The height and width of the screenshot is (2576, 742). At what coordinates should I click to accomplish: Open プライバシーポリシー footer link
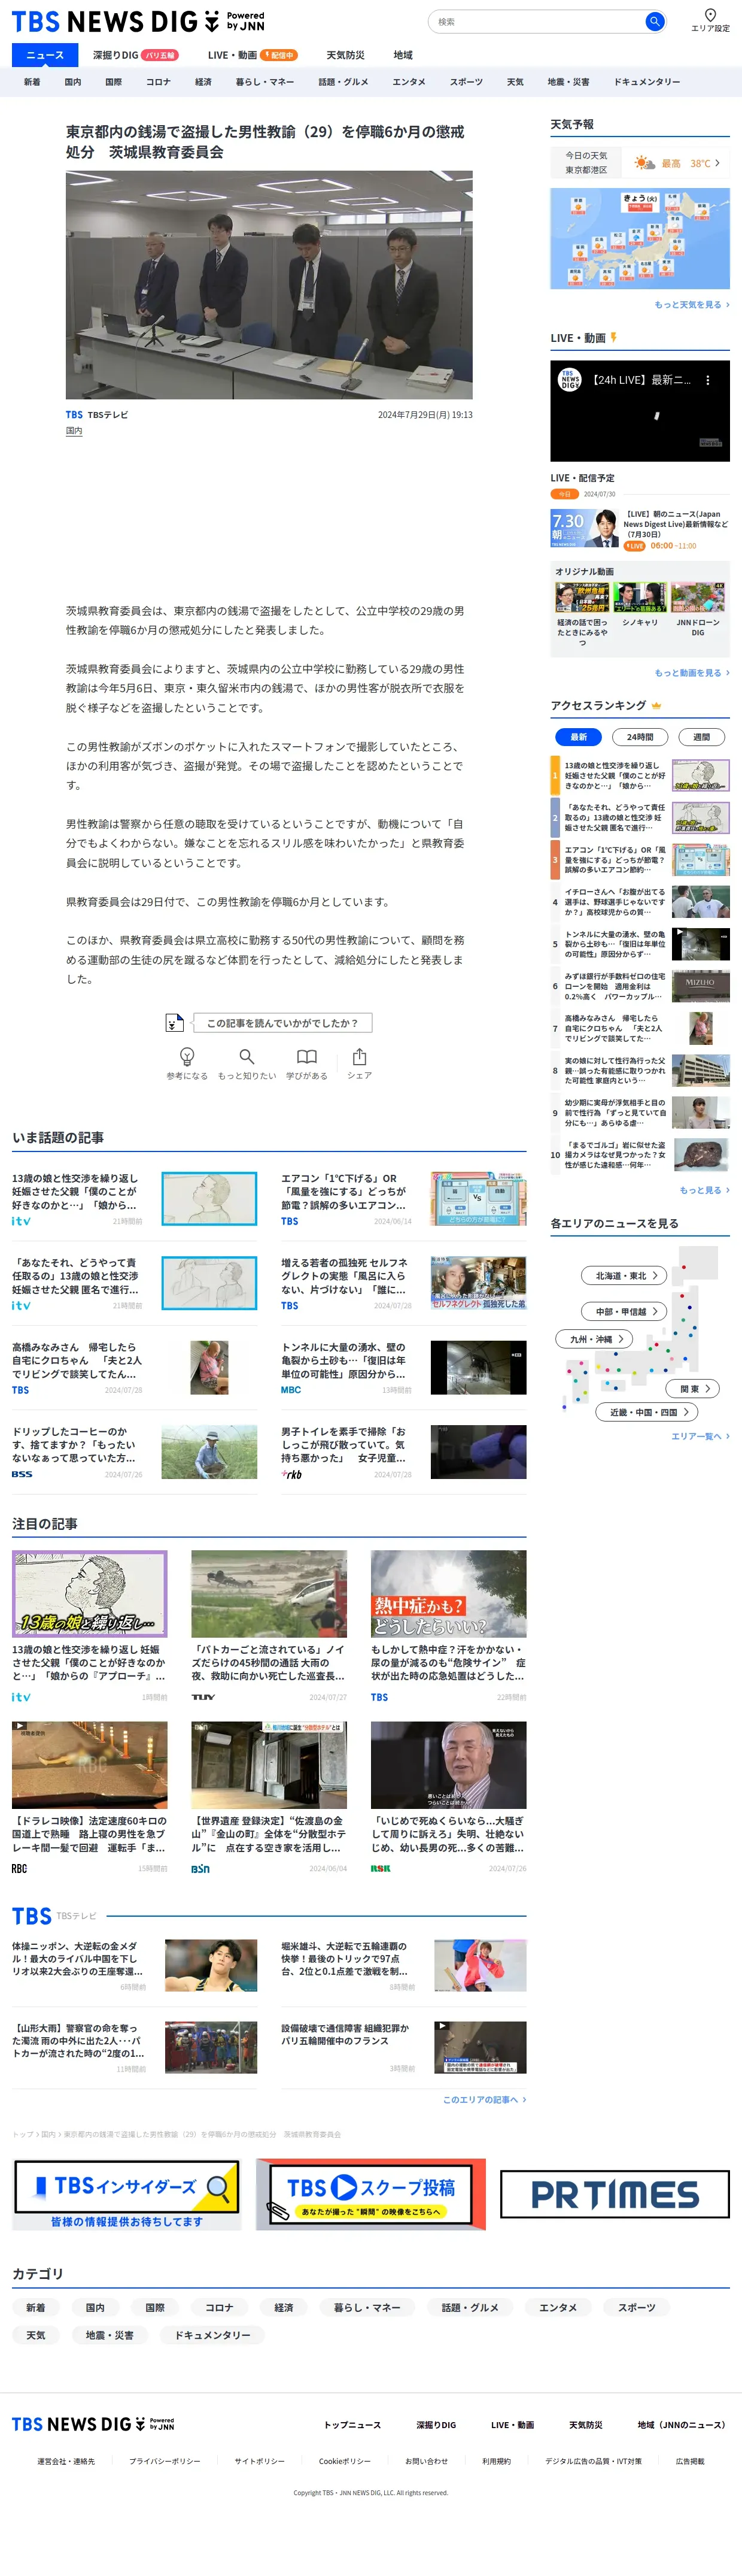[x=164, y=2461]
